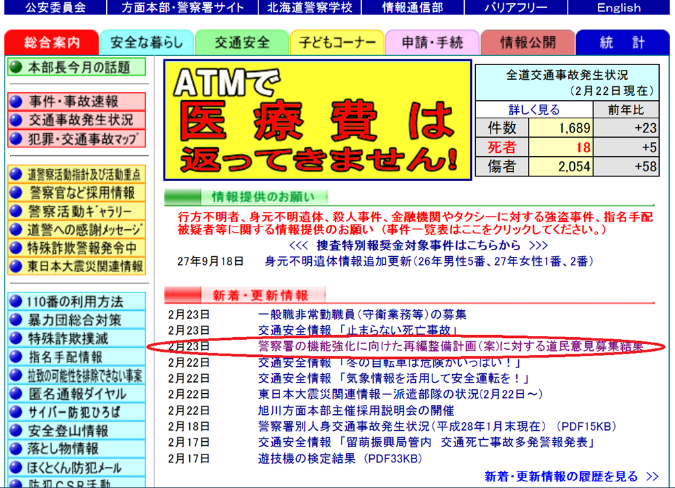Image resolution: width=675 pixels, height=488 pixels.
Task: Click 特殊詐欺警報発令中 sidebar button
Action: (76, 248)
